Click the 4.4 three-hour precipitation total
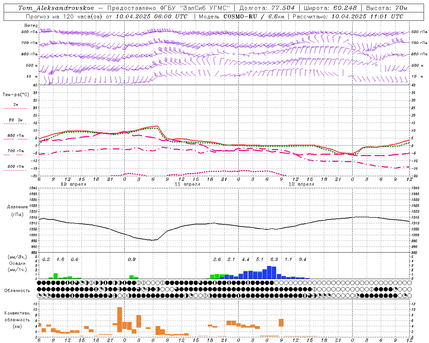This screenshot has width=429, height=343. tap(246, 260)
